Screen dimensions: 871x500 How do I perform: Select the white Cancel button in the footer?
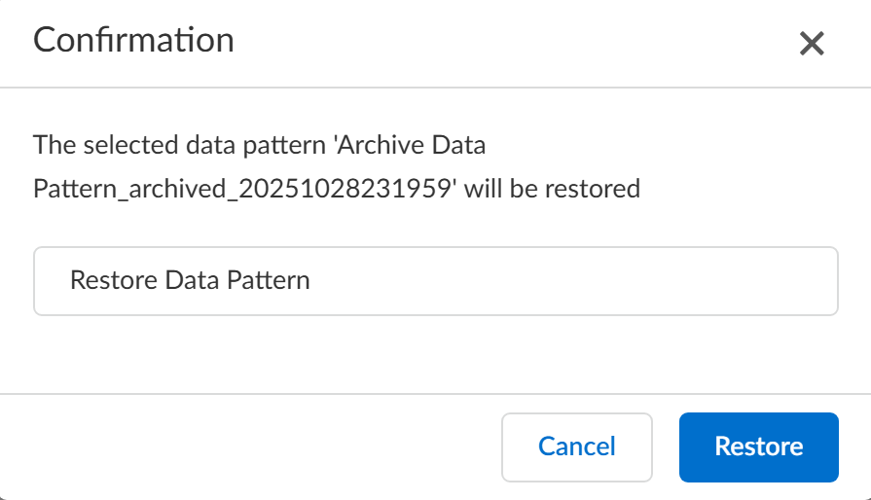point(577,447)
